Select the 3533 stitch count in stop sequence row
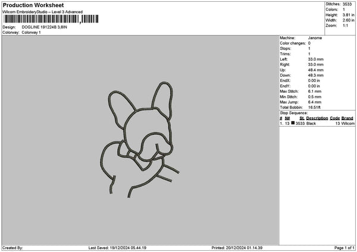Viewport: 357px width, 252px height. click(x=300, y=124)
